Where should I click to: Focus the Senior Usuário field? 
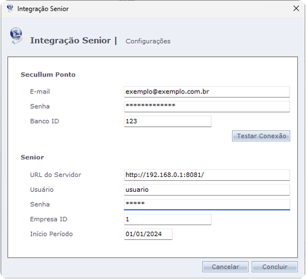coord(207,190)
